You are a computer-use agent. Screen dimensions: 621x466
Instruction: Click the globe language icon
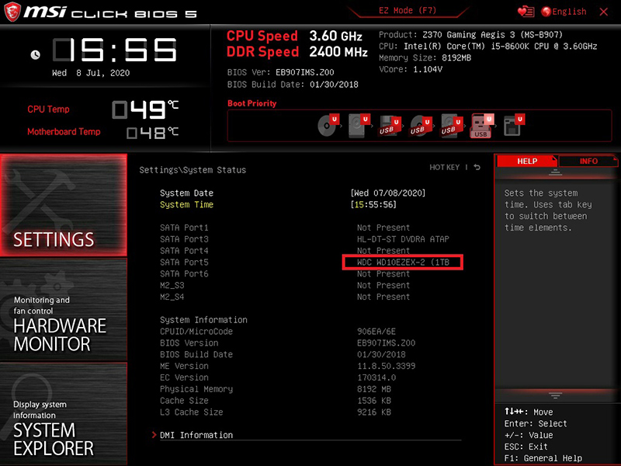pyautogui.click(x=546, y=12)
